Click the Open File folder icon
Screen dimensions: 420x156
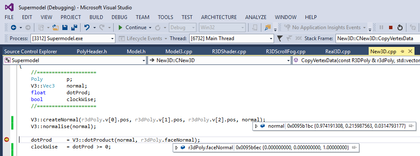[56, 27]
